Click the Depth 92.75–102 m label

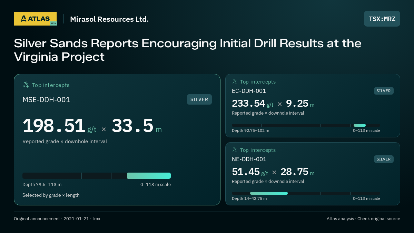250,130
